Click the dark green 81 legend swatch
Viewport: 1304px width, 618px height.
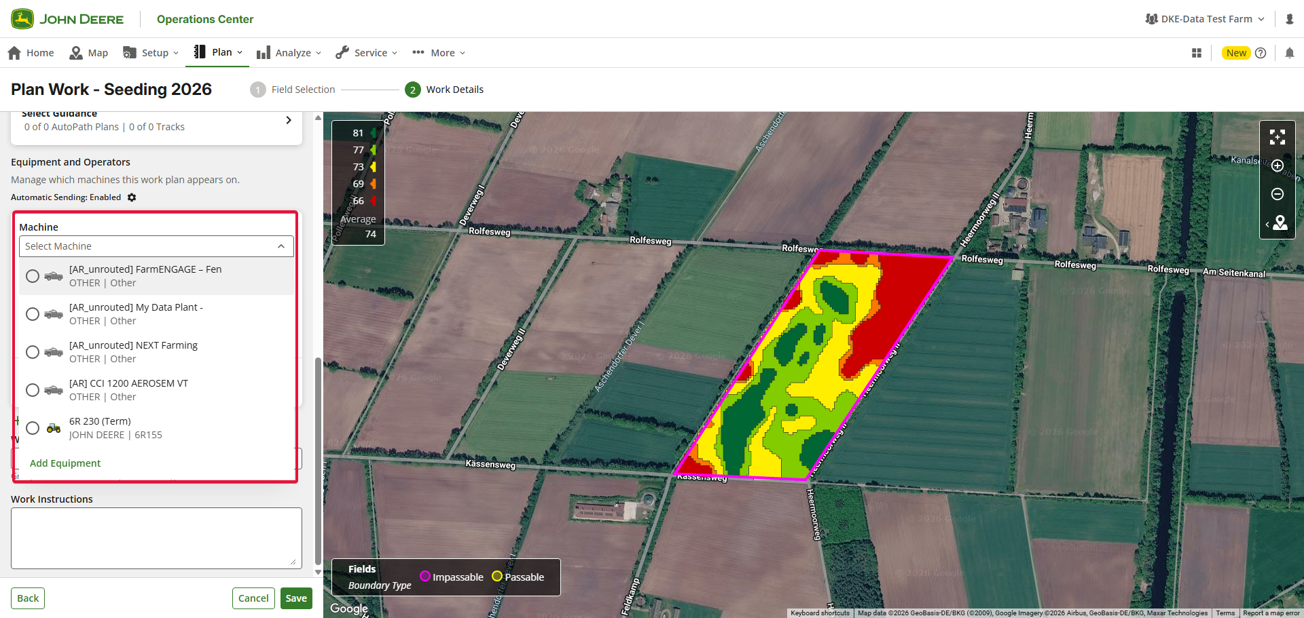374,133
